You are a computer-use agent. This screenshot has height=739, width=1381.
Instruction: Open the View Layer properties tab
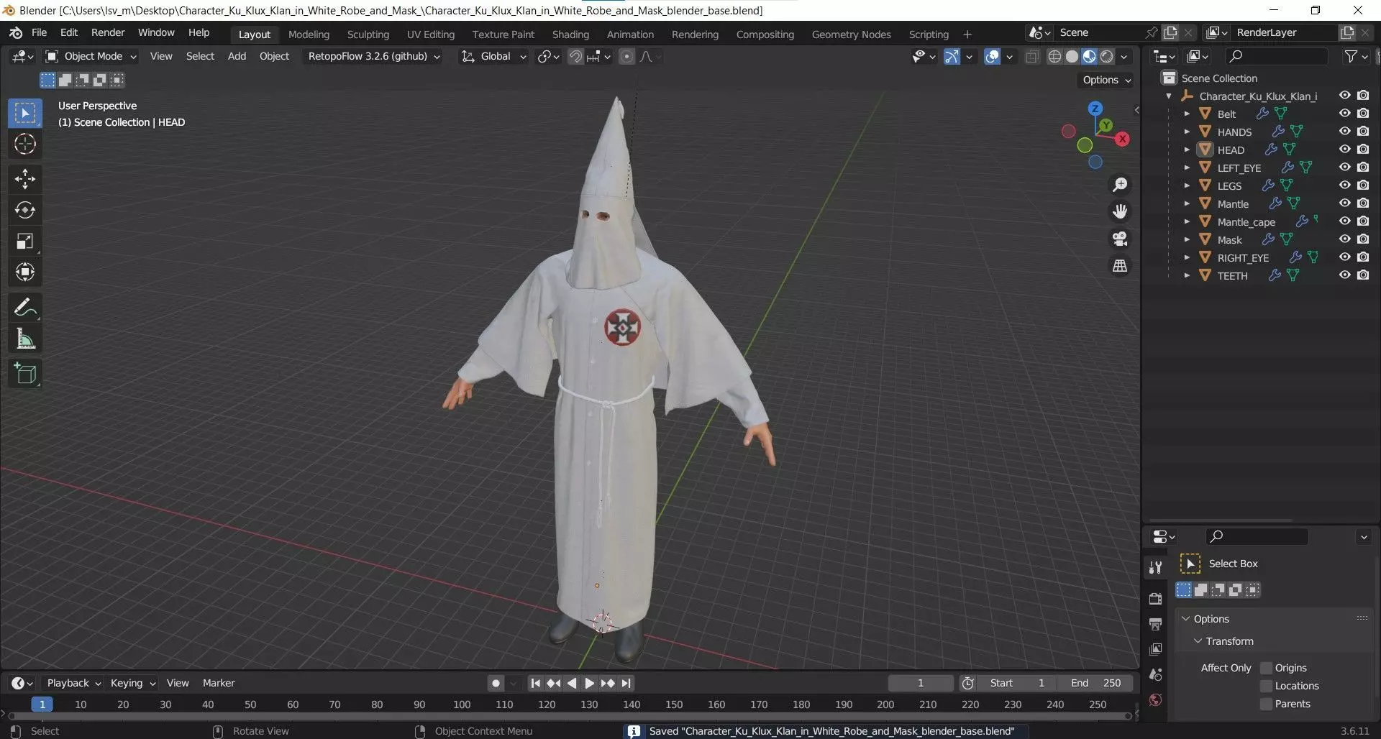pyautogui.click(x=1155, y=649)
